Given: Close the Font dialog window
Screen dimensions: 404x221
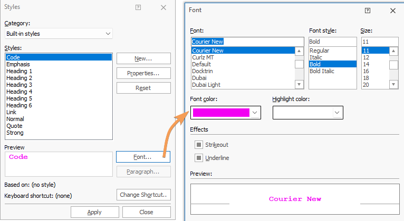Looking at the screenshot, I should pyautogui.click(x=392, y=10).
